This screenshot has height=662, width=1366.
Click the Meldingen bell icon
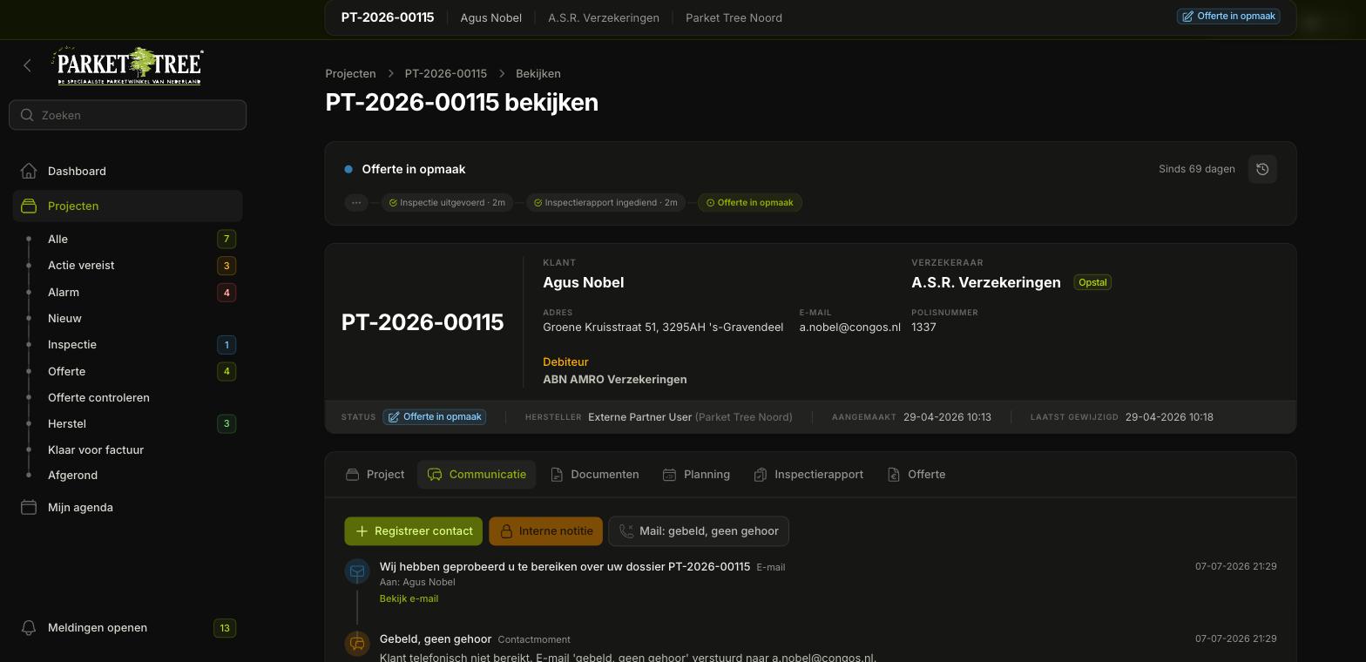click(x=29, y=627)
